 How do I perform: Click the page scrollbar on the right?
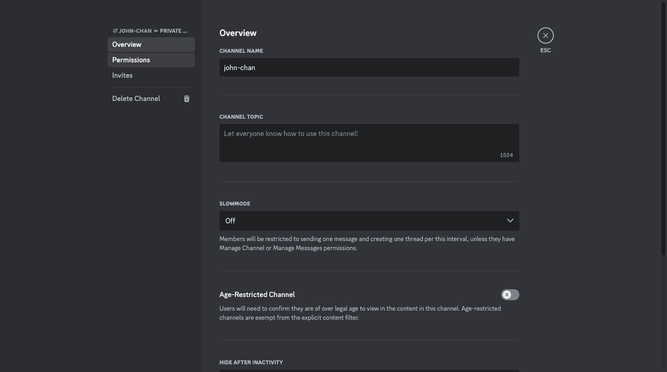click(x=664, y=128)
